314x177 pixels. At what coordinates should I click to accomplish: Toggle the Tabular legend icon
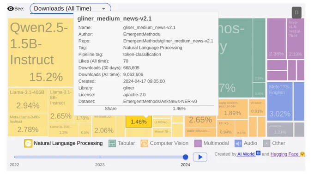112,143
